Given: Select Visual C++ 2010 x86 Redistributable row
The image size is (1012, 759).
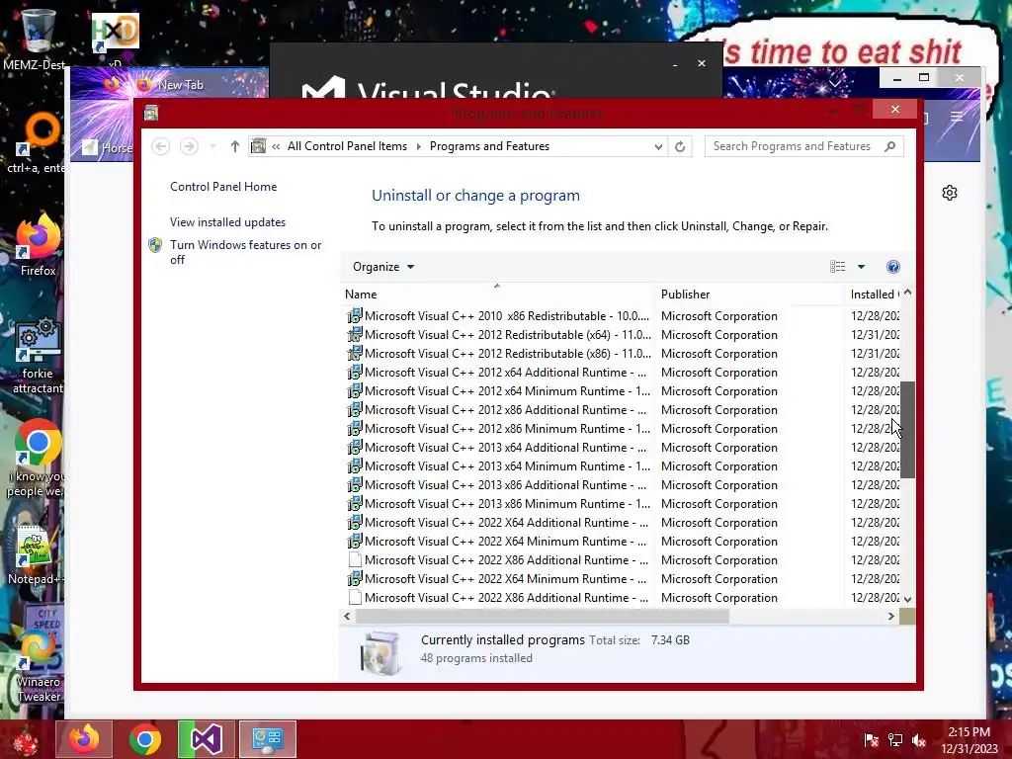Looking at the screenshot, I should 622,316.
